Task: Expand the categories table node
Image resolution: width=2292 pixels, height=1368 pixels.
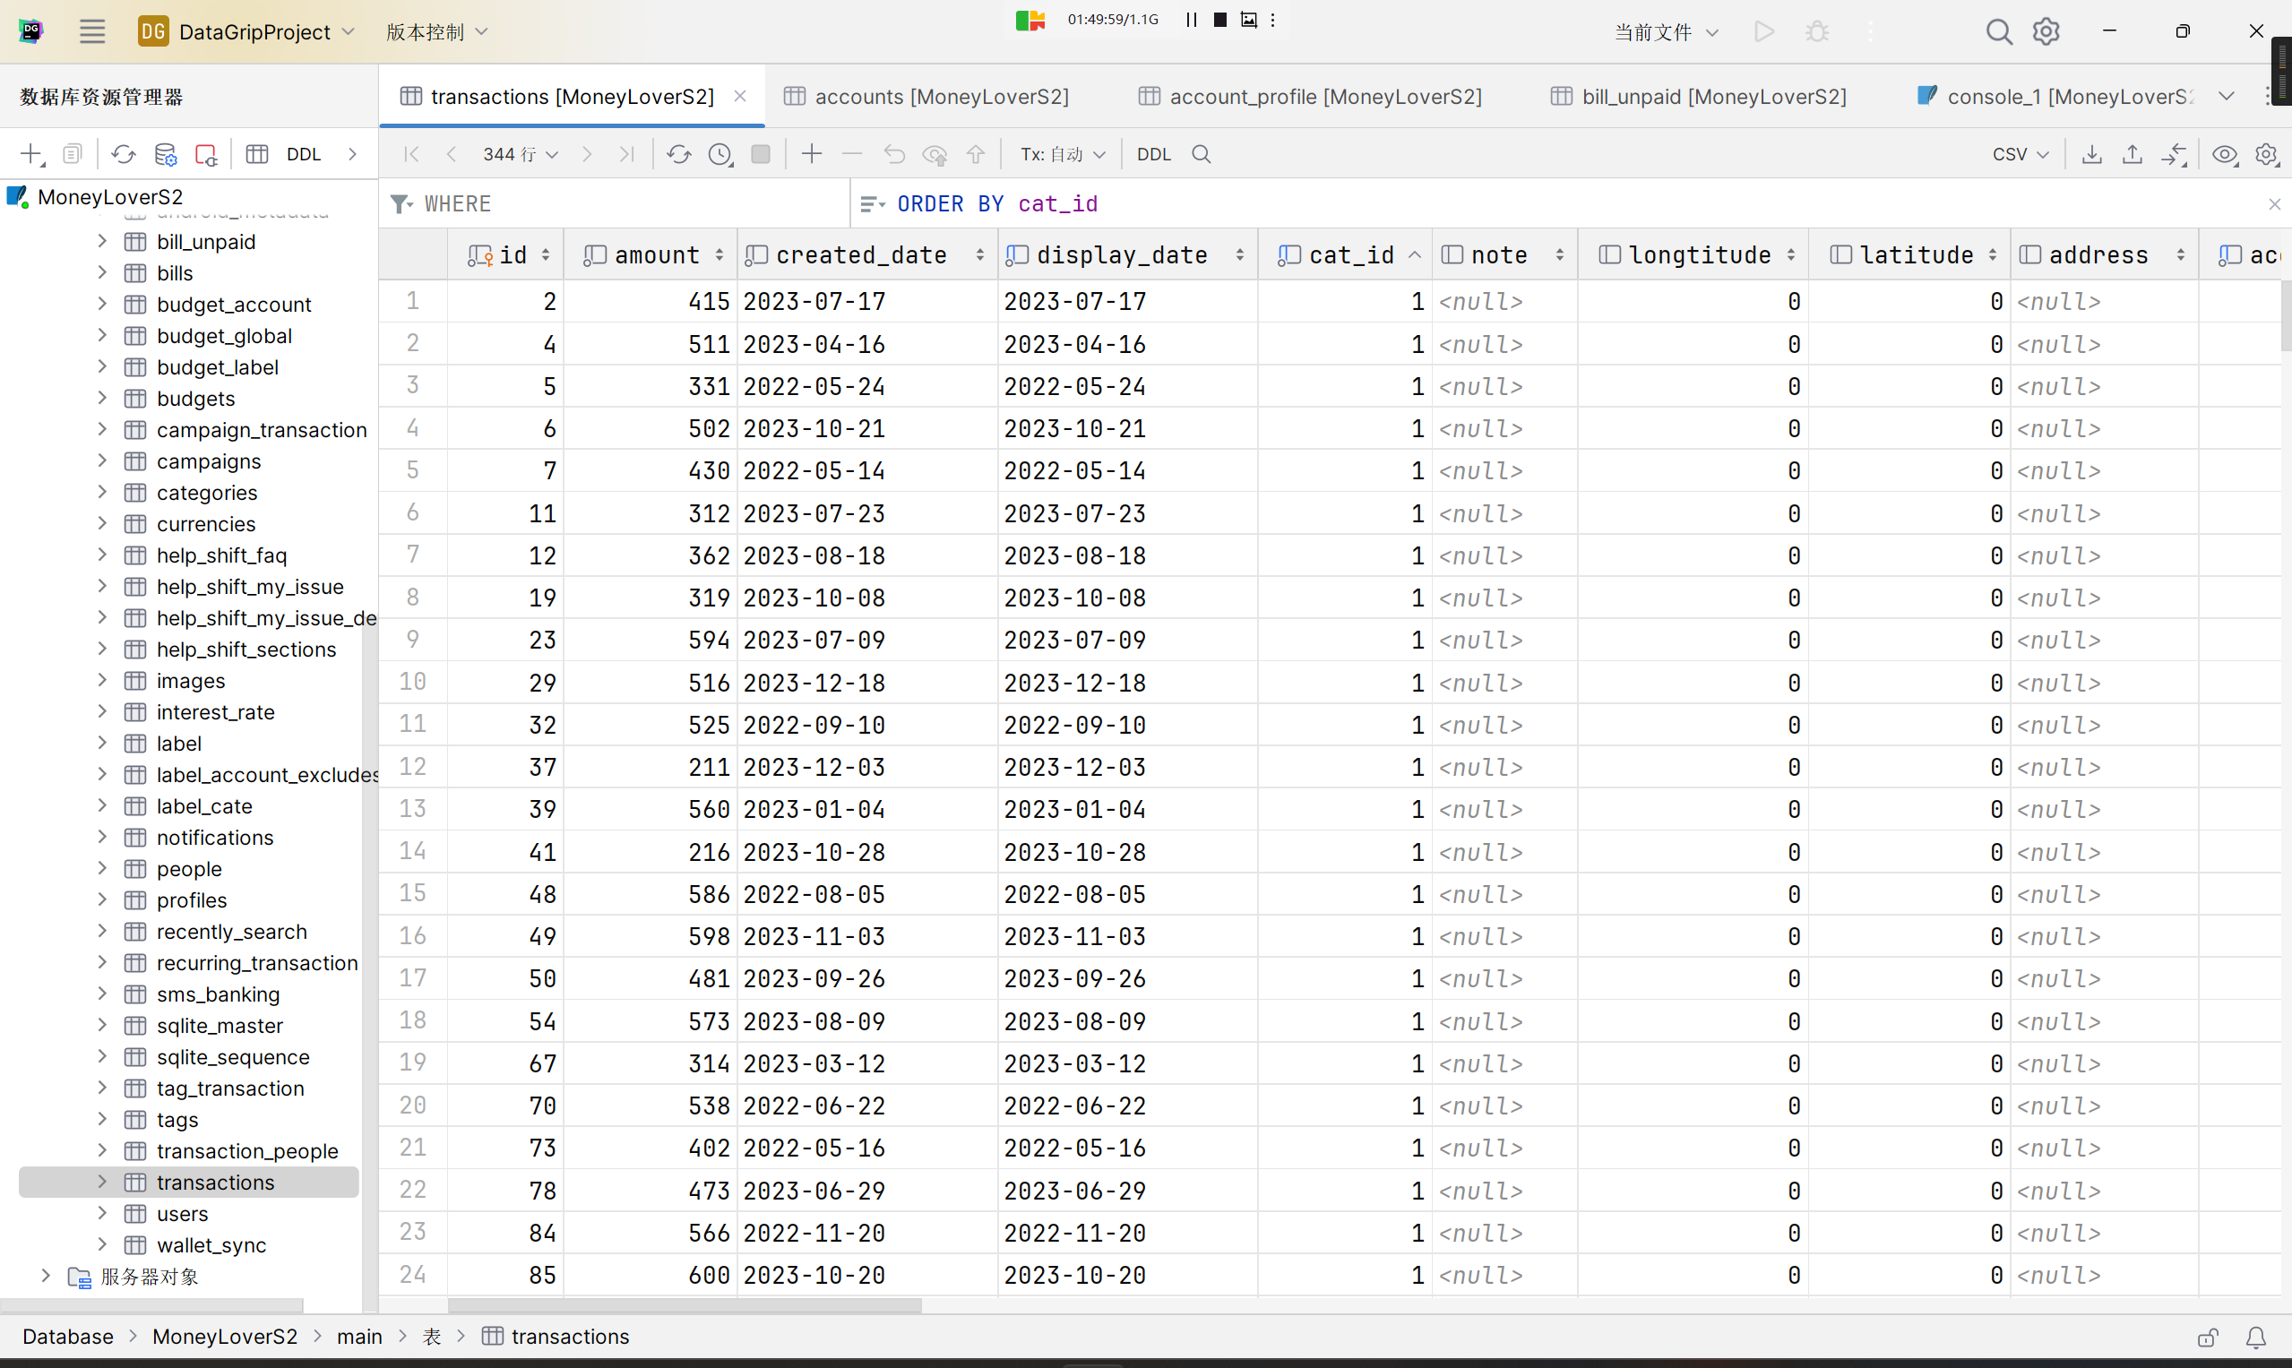Action: pos(102,492)
